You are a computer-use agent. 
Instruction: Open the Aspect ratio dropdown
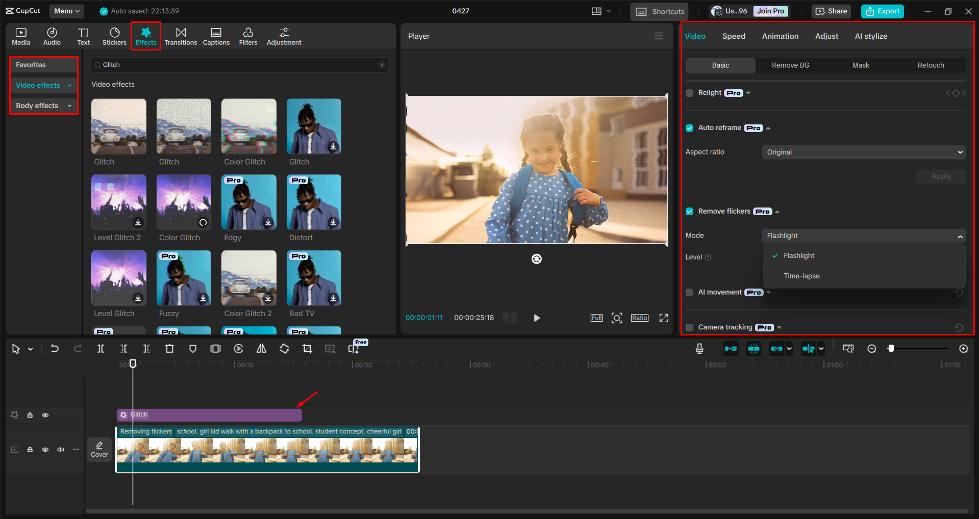863,152
